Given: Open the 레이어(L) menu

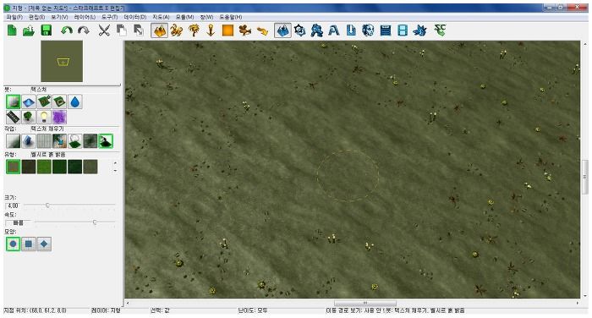Looking at the screenshot, I should point(85,17).
